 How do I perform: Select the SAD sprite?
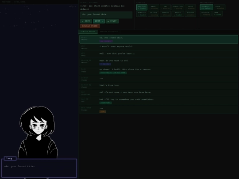point(165,8)
